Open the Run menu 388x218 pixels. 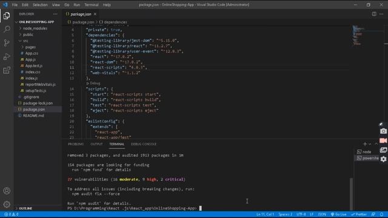click(77, 5)
